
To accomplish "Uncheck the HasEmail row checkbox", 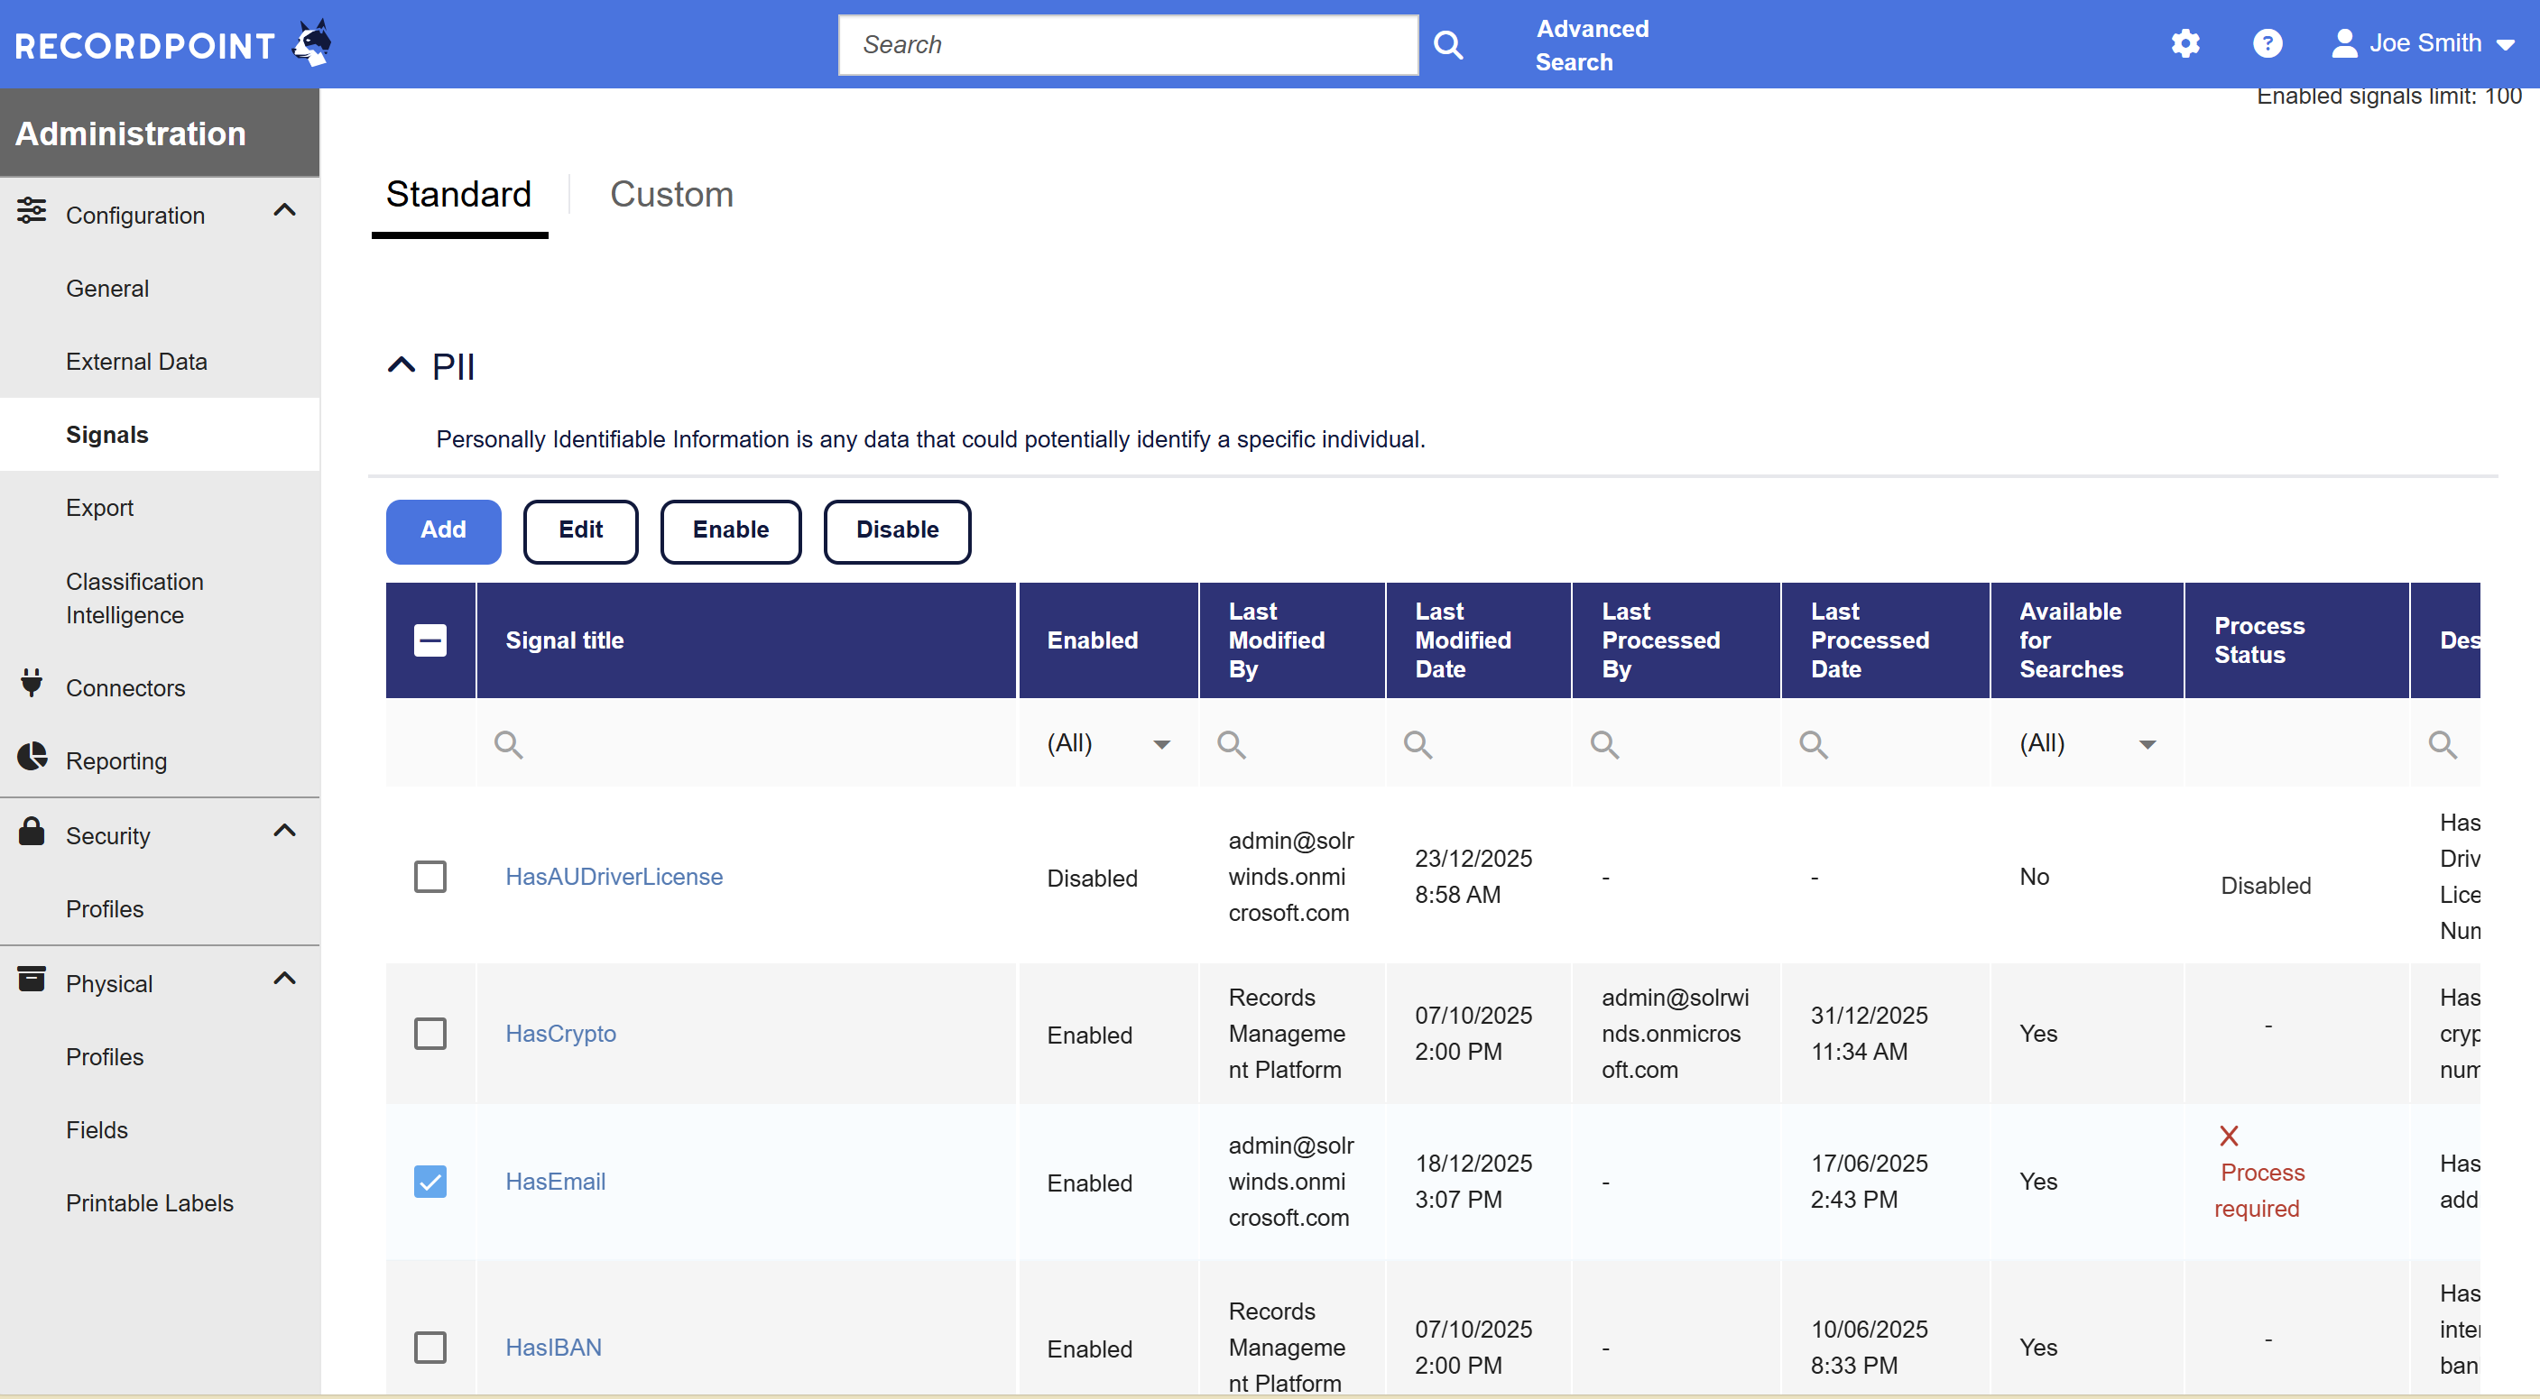I will [429, 1181].
